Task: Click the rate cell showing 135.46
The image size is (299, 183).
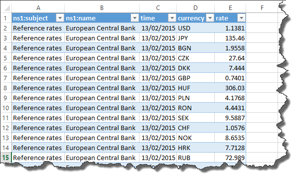Action: [x=230, y=38]
